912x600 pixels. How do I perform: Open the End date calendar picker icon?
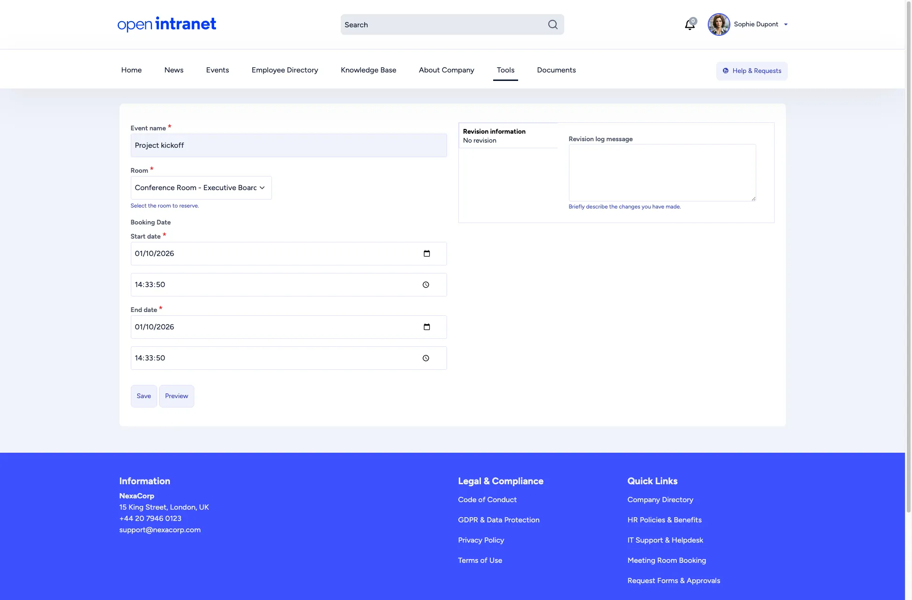click(426, 327)
